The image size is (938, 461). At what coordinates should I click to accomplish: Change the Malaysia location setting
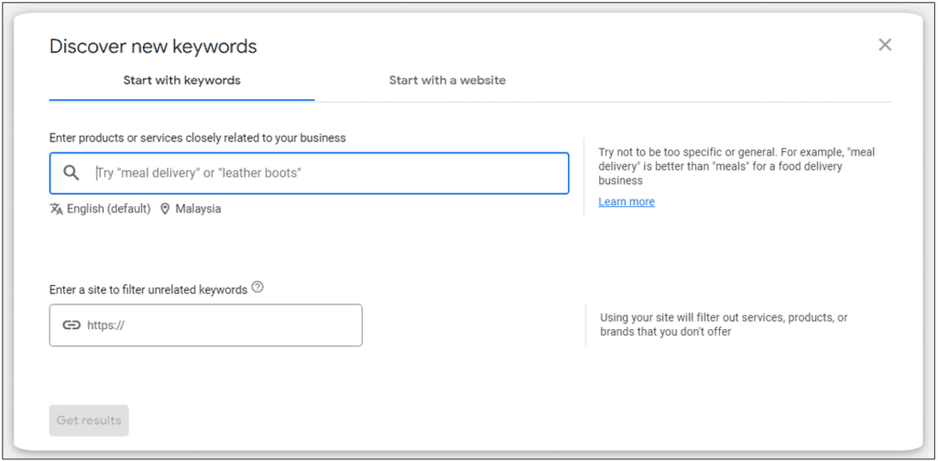(198, 209)
